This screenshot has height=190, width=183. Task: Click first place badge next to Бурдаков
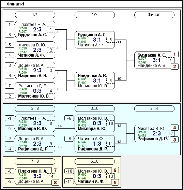174,54
